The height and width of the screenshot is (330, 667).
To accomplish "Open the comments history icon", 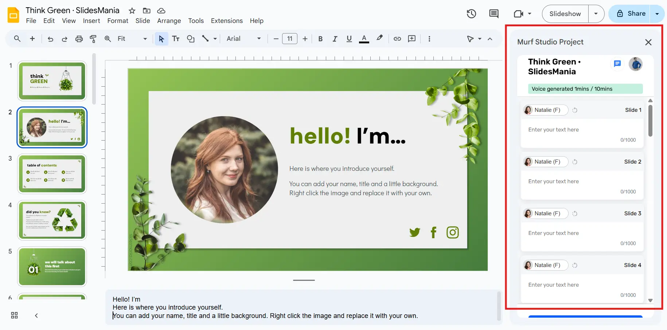I will point(494,14).
